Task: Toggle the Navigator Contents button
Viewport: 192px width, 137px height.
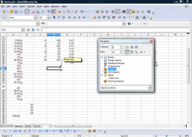Action: click(127, 52)
